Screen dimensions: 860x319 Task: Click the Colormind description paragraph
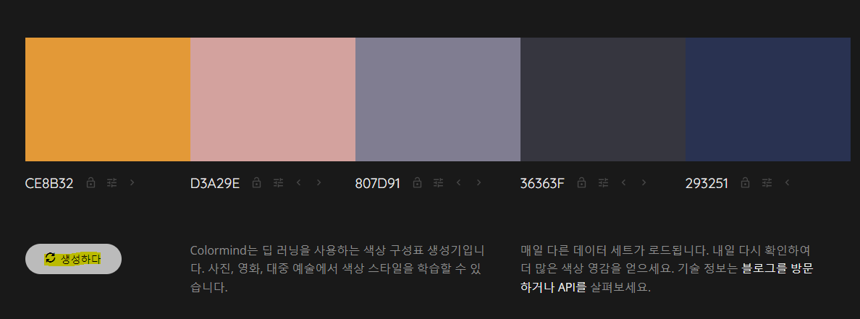337,268
